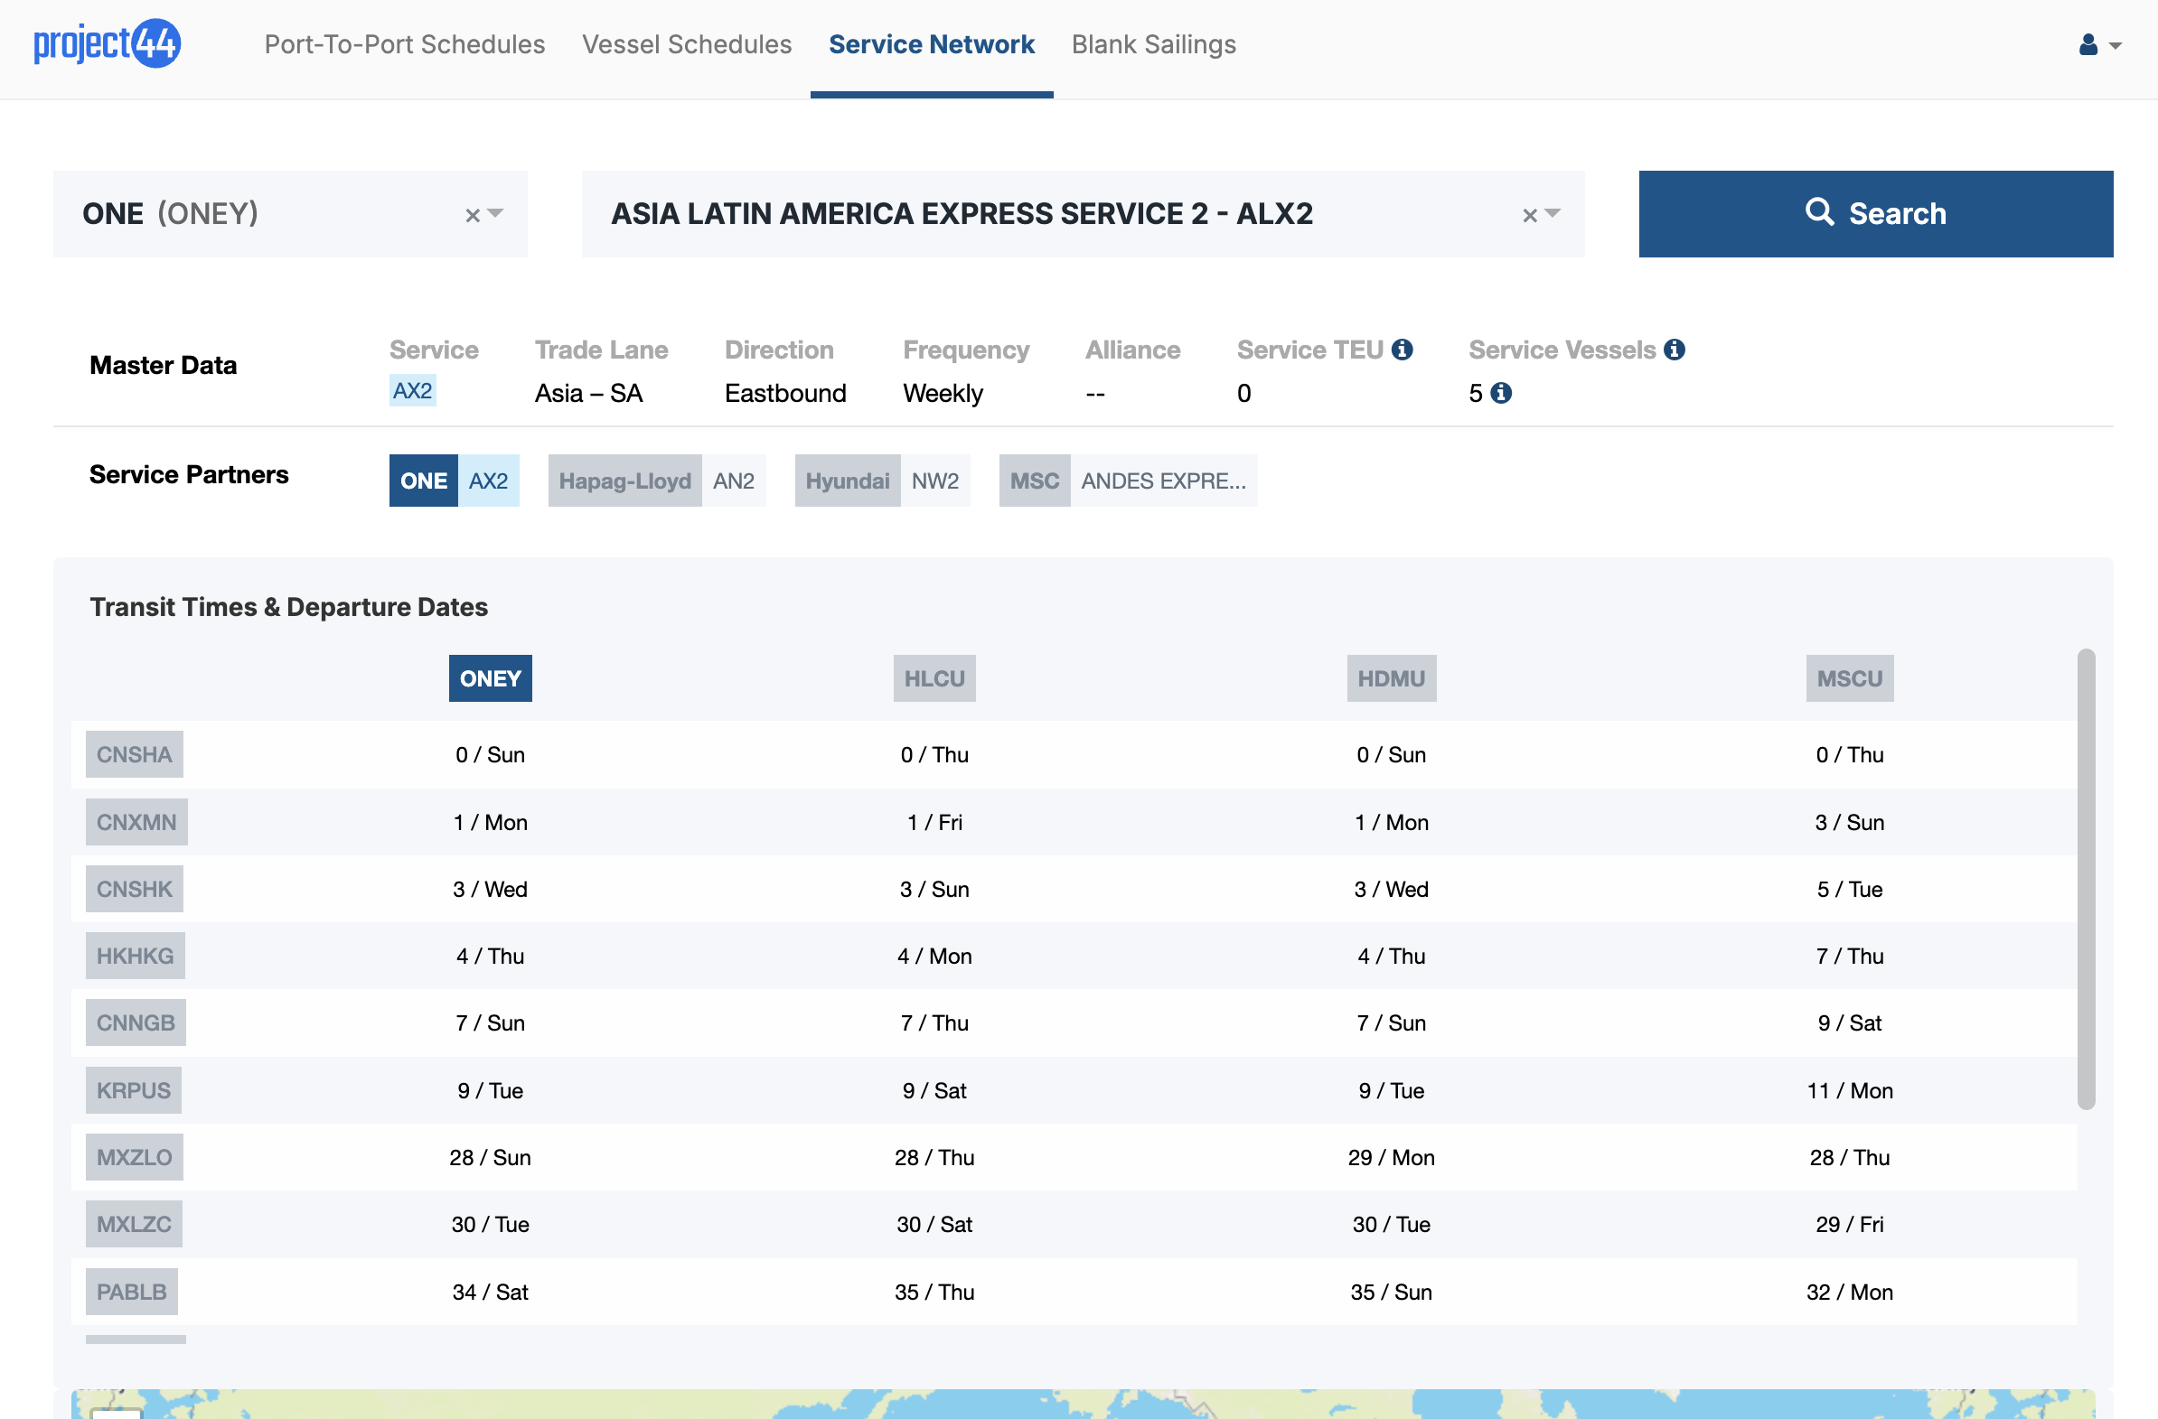Click the MXZLO port code
The width and height of the screenshot is (2158, 1419).
[x=134, y=1158]
